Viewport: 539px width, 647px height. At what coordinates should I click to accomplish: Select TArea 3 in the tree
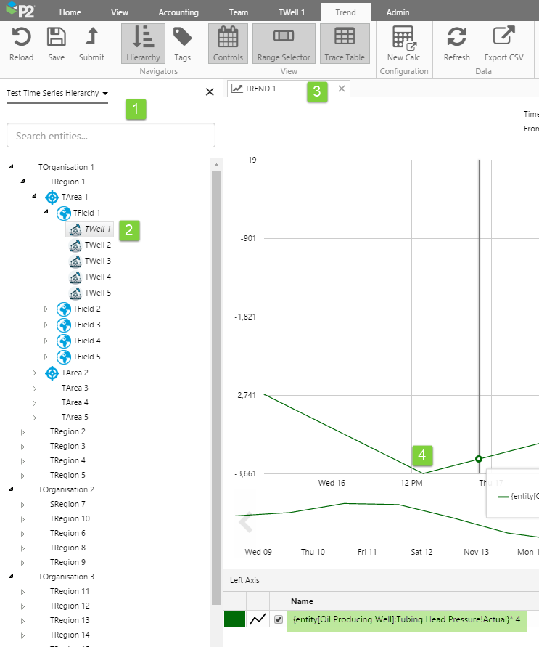click(x=75, y=388)
